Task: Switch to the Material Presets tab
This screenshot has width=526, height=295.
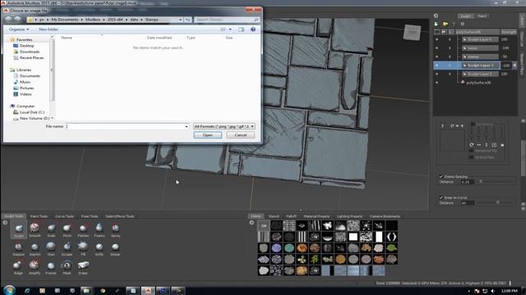Action: click(316, 216)
